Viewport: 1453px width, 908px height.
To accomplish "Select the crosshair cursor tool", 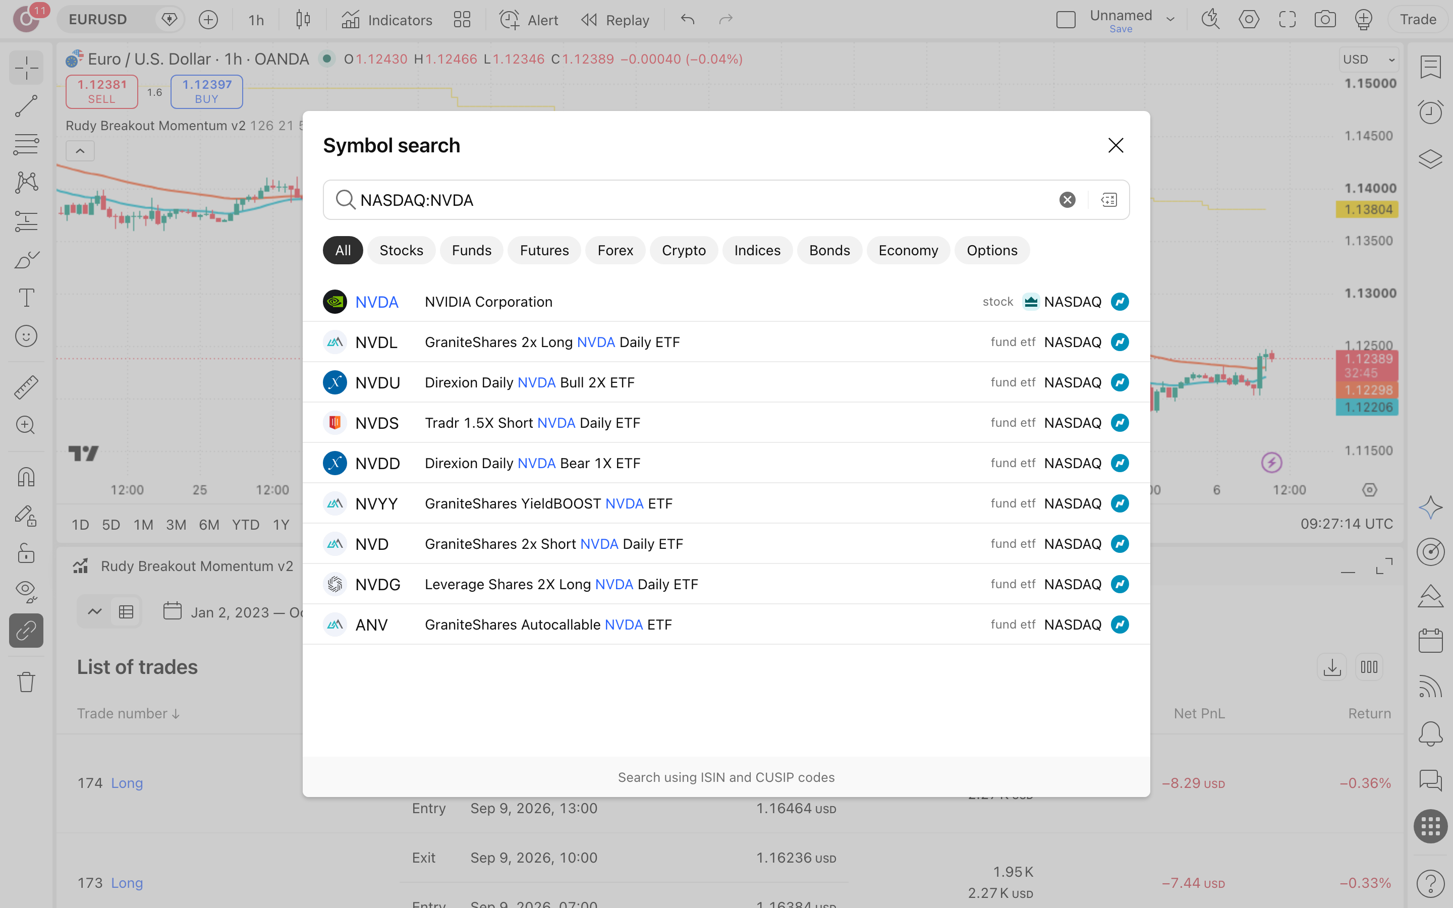I will click(x=26, y=67).
